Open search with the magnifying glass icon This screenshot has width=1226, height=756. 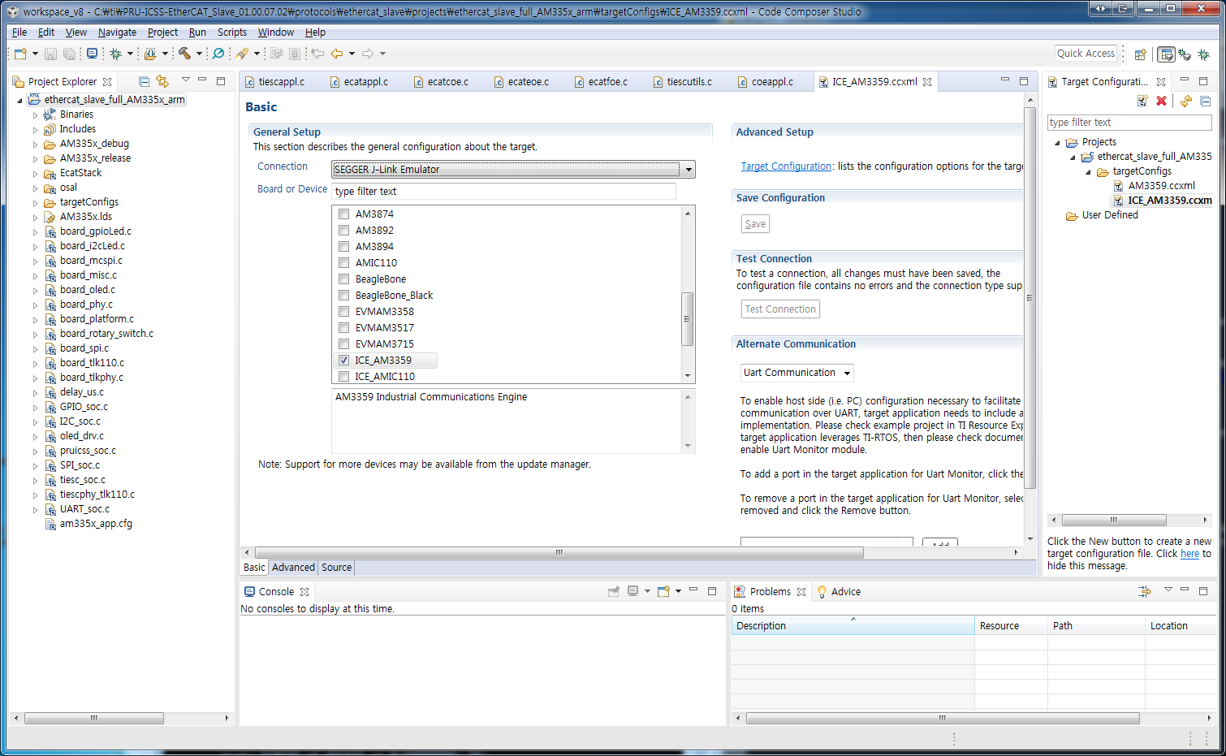coord(218,54)
